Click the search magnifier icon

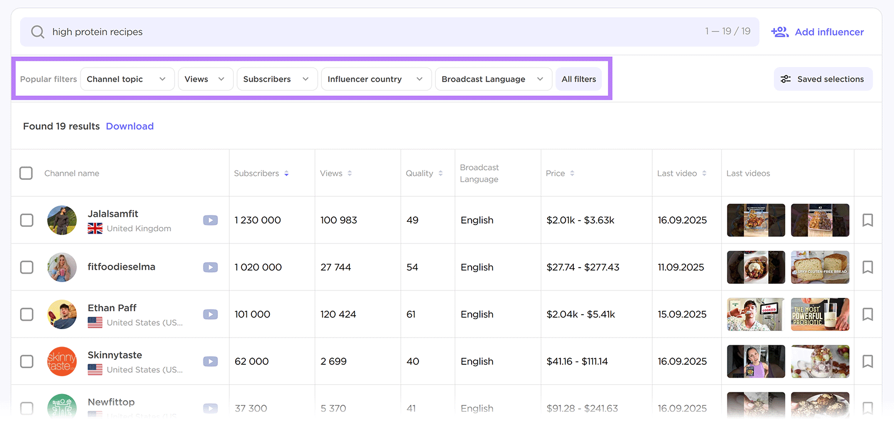coord(37,32)
